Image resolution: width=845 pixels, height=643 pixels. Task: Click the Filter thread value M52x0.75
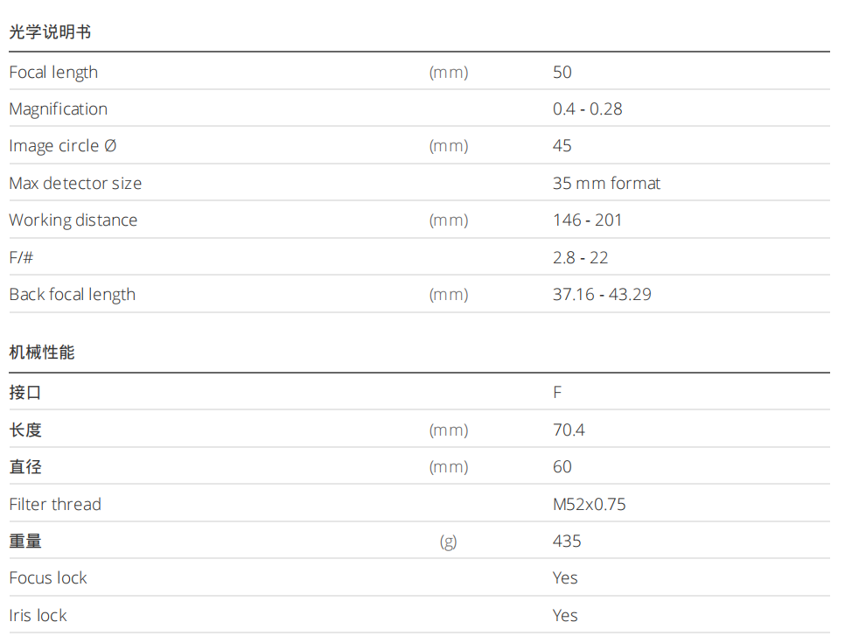pos(590,505)
